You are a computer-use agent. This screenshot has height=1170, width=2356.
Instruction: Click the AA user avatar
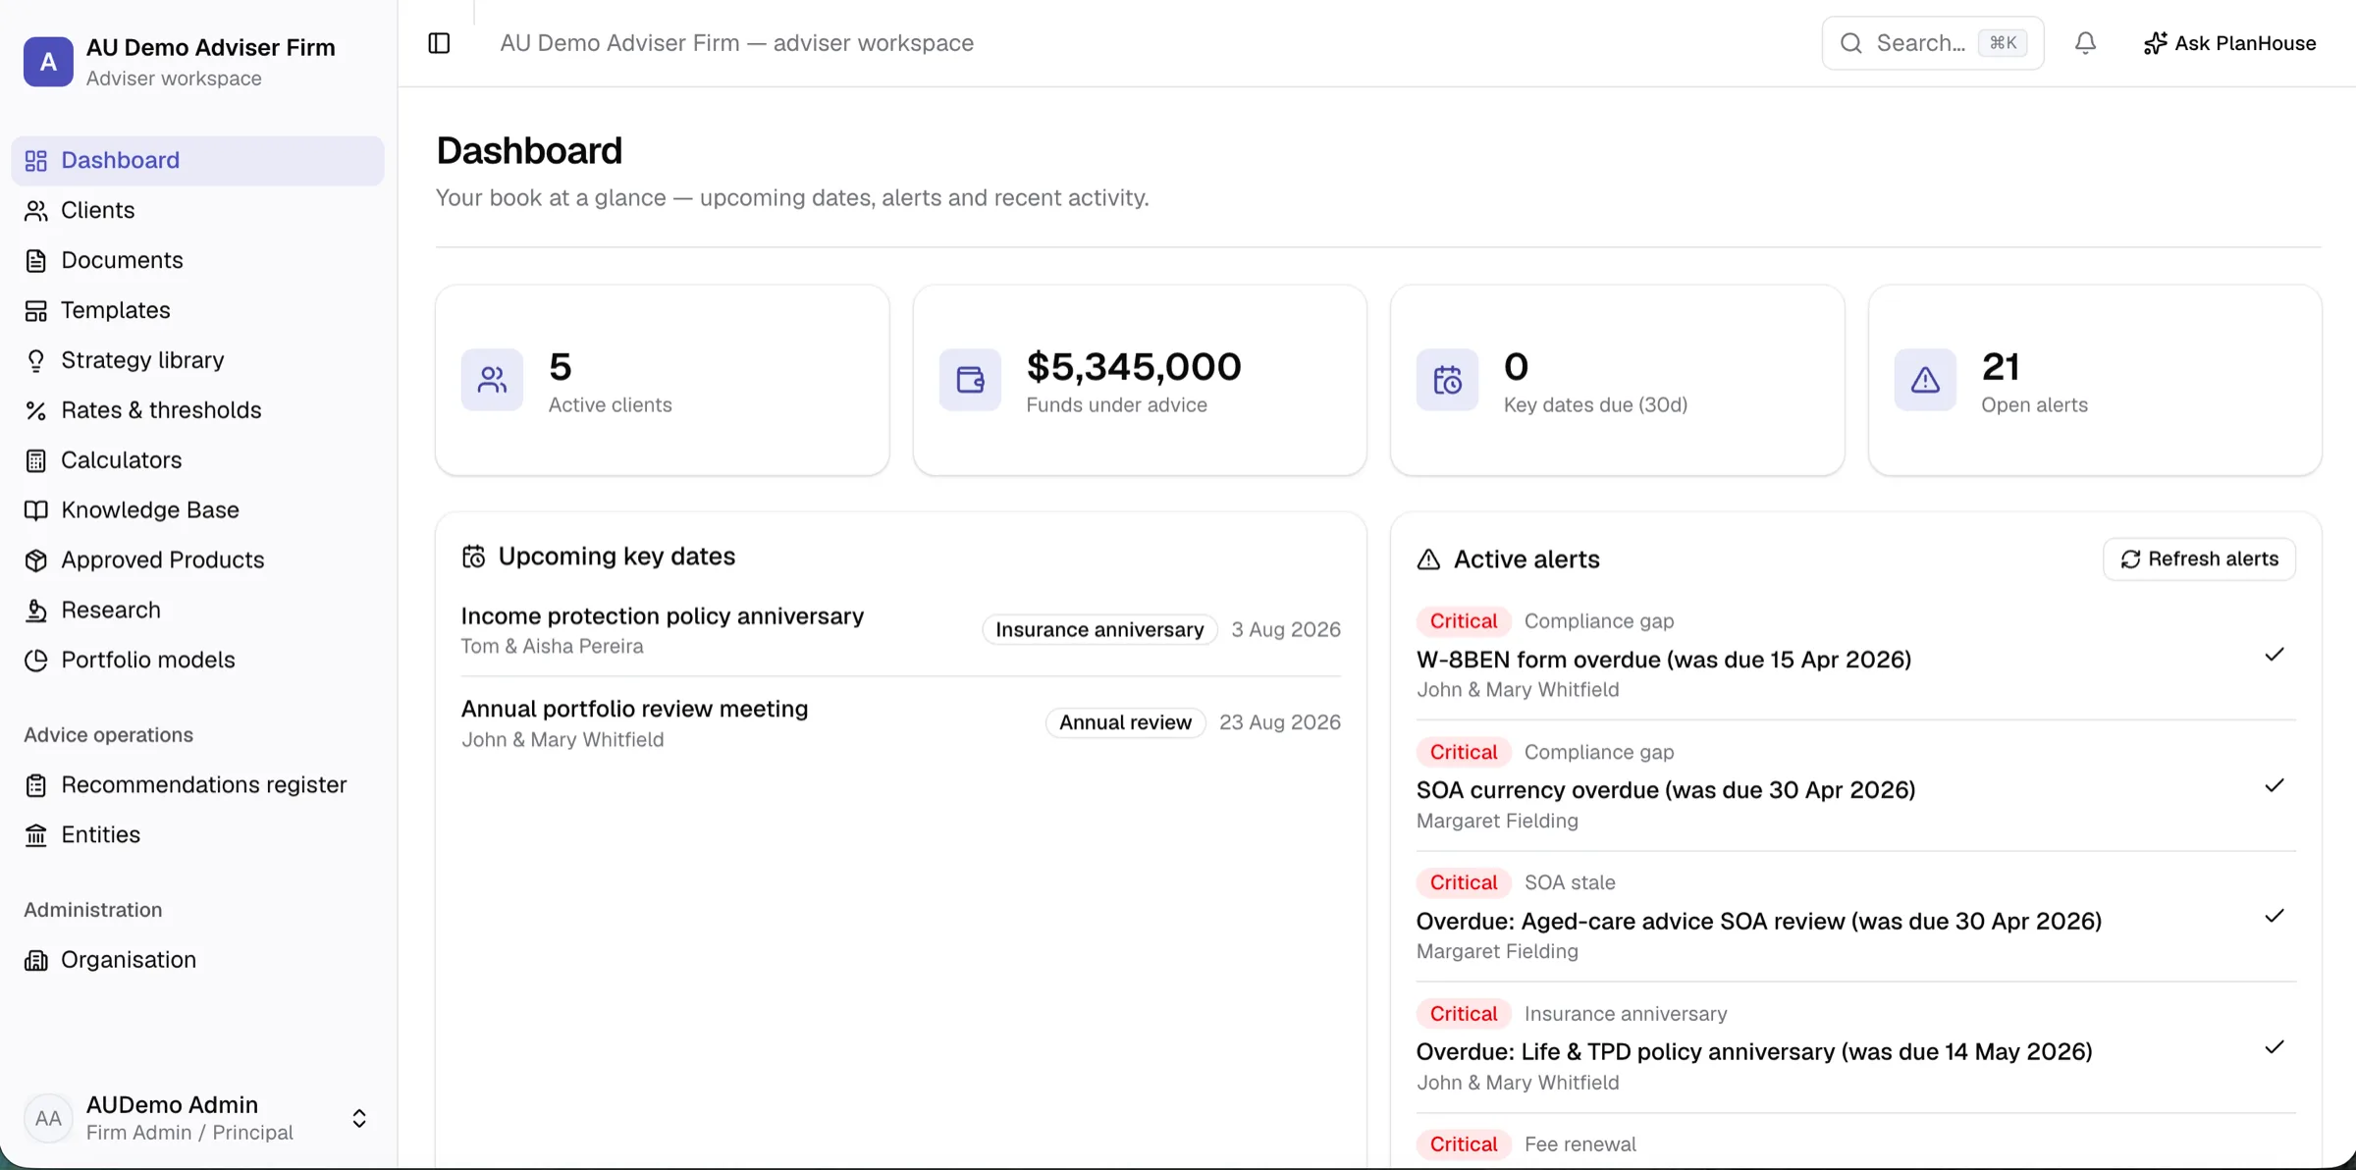click(48, 1118)
